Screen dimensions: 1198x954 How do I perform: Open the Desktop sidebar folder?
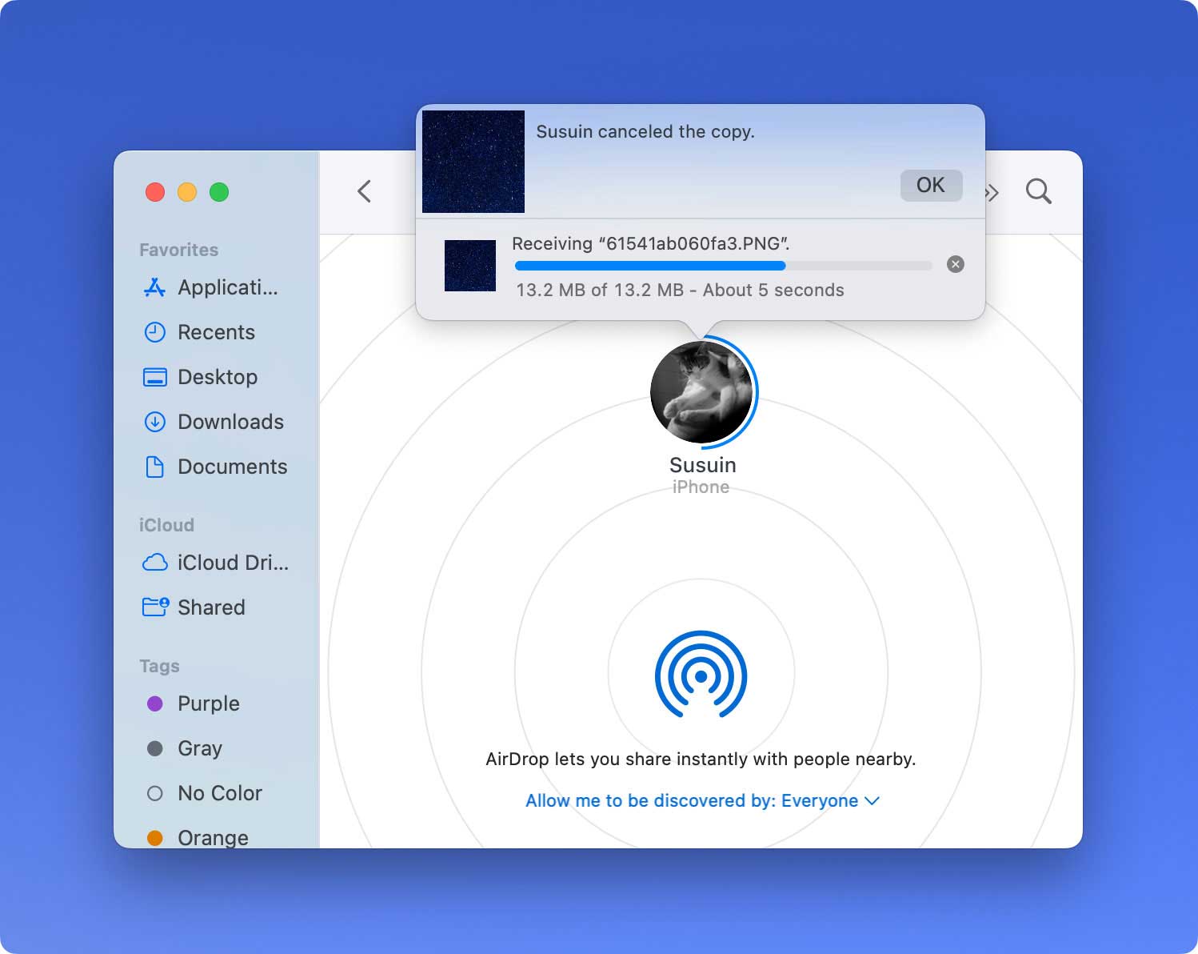click(200, 377)
